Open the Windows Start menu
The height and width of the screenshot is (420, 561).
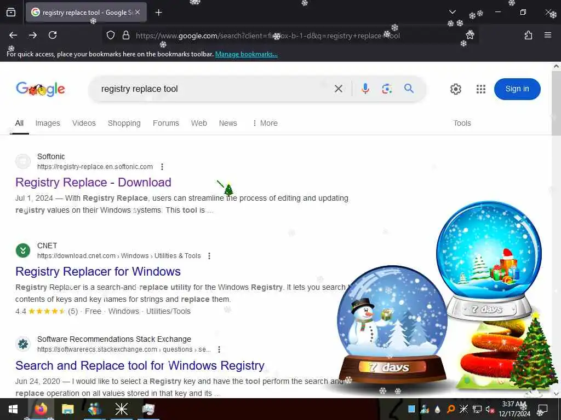point(13,409)
